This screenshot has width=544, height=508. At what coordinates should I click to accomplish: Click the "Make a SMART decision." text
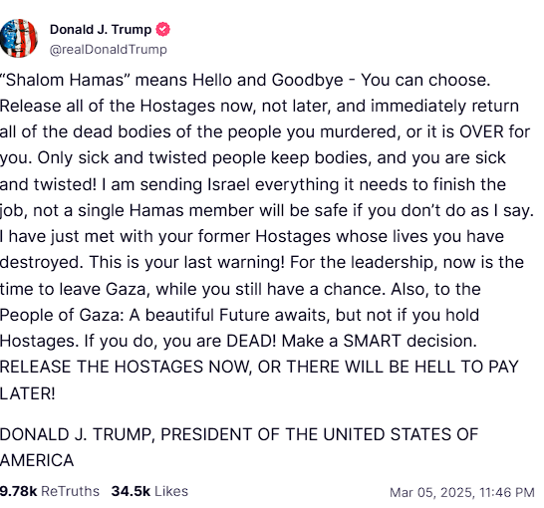pyautogui.click(x=380, y=342)
